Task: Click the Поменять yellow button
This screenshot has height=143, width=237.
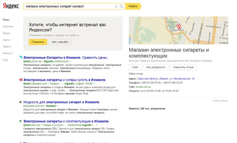Action: coord(38,42)
